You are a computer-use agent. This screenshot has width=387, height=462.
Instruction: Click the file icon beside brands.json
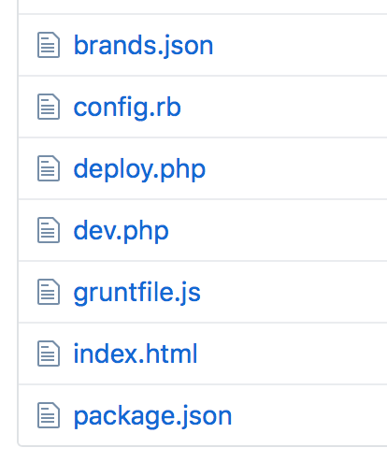[x=49, y=45]
